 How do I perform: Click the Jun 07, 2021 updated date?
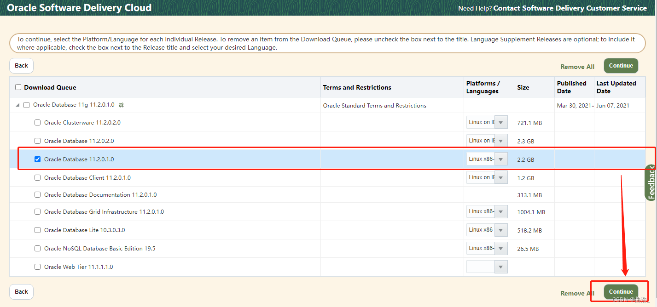pos(613,106)
